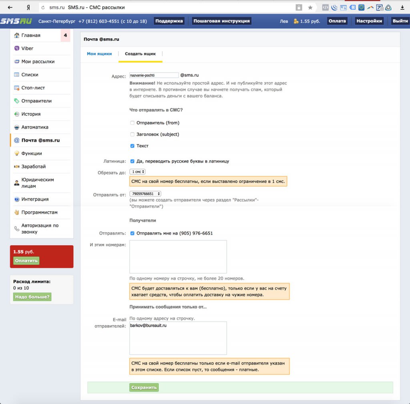
Task: Bookmark this page with the star icon
Action: 310,8
